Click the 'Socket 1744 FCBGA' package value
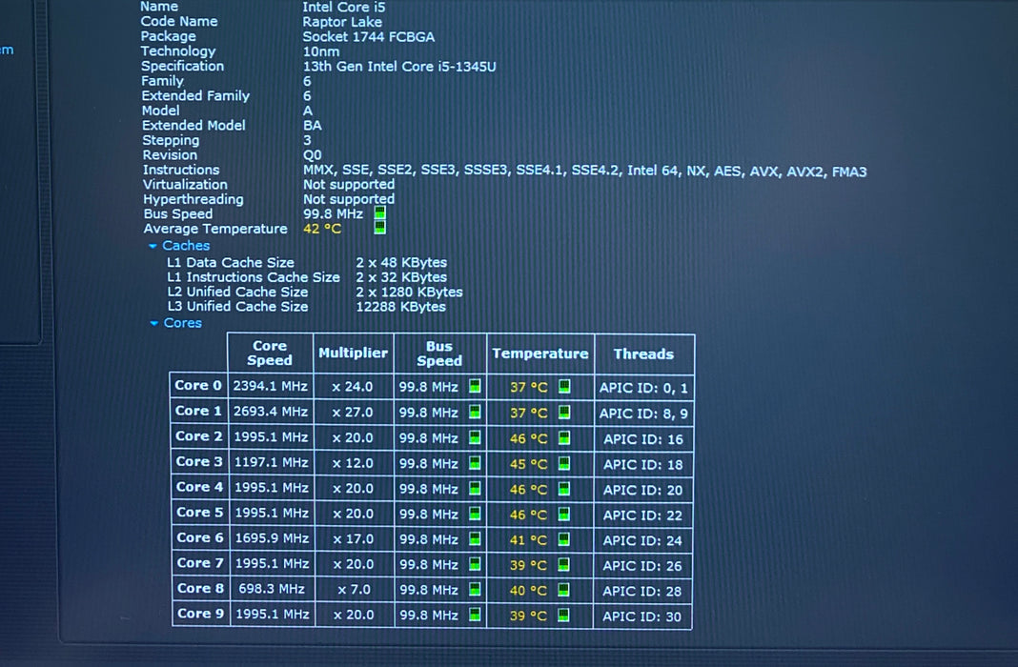The height and width of the screenshot is (667, 1018). [x=368, y=37]
